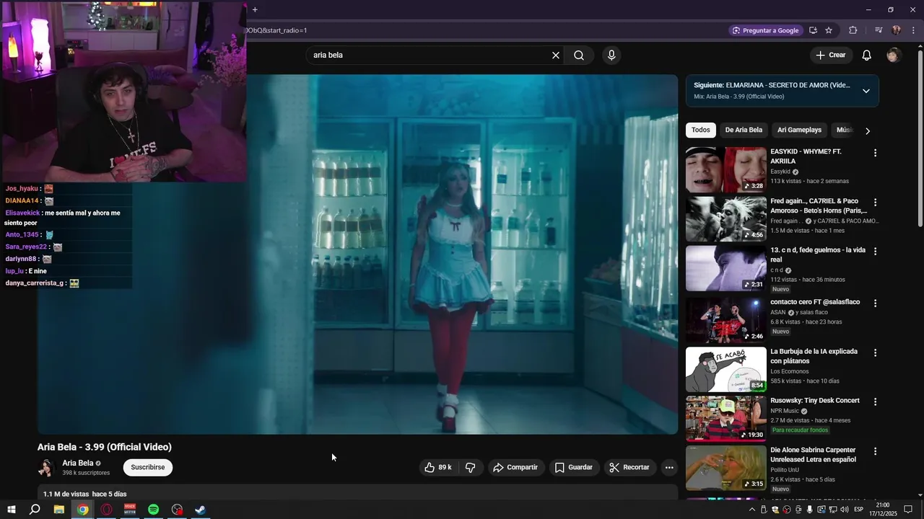The height and width of the screenshot is (519, 924).
Task: Select the Todos filter chip
Action: coord(701,130)
